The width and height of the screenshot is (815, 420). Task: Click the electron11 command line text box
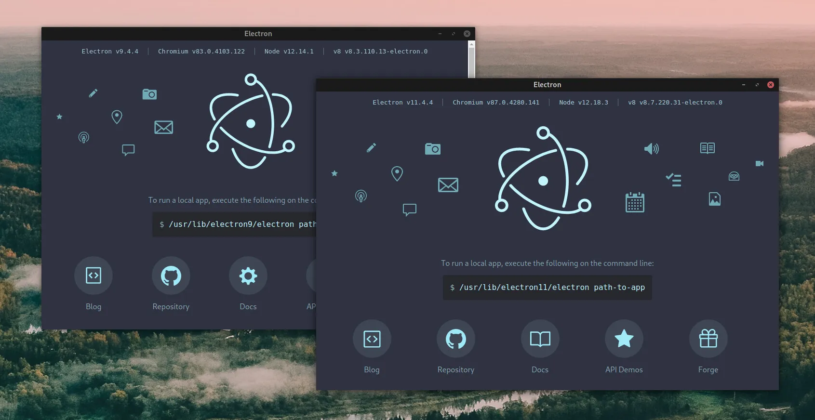[547, 288]
